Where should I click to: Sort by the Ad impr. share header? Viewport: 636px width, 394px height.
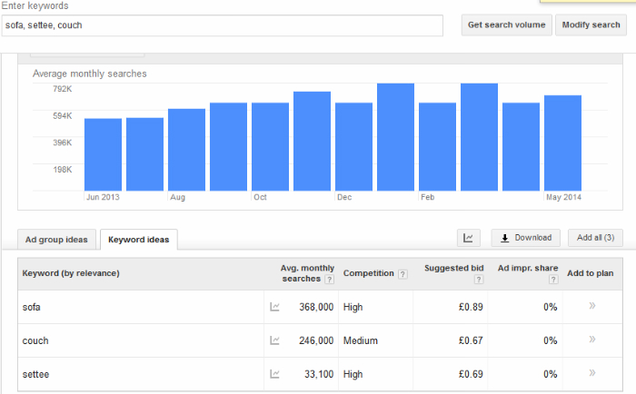[x=528, y=269]
